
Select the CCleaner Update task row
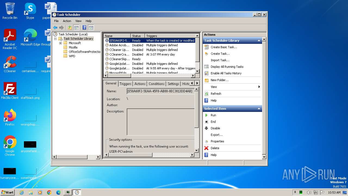pyautogui.click(x=150, y=50)
